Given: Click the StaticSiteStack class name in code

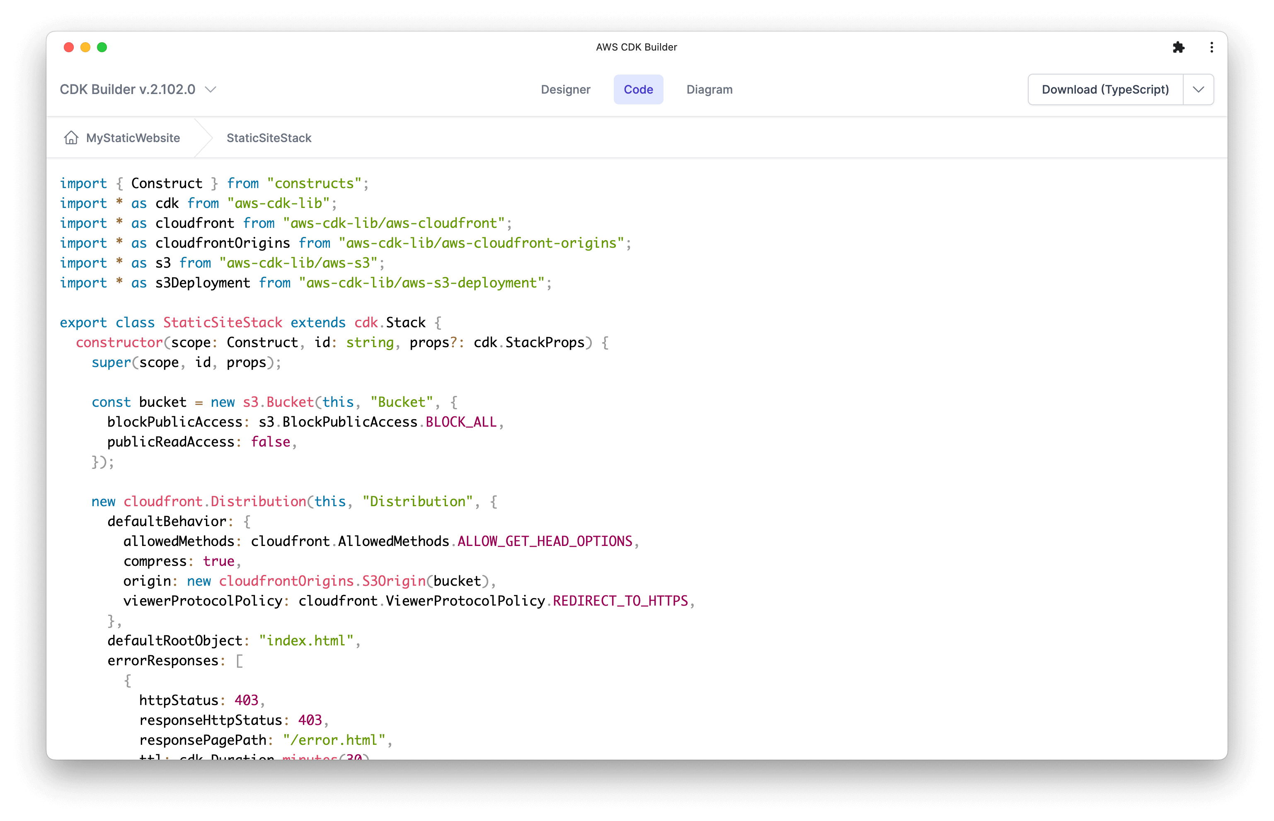Looking at the screenshot, I should point(223,323).
